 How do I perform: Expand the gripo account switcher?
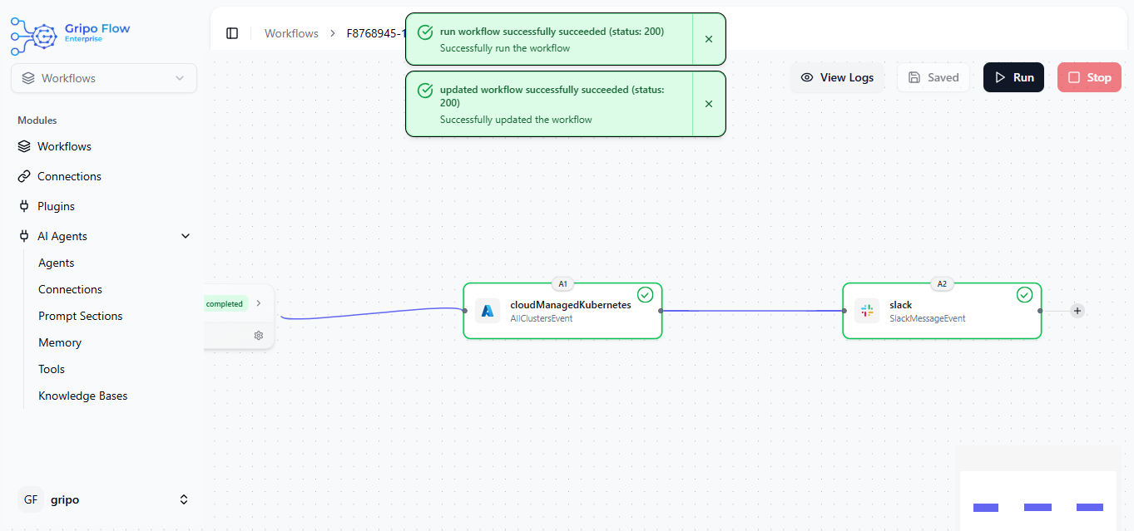[184, 499]
